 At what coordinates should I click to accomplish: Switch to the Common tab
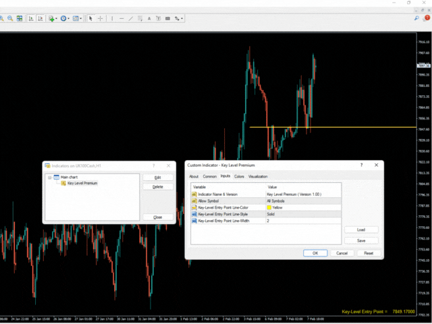210,176
